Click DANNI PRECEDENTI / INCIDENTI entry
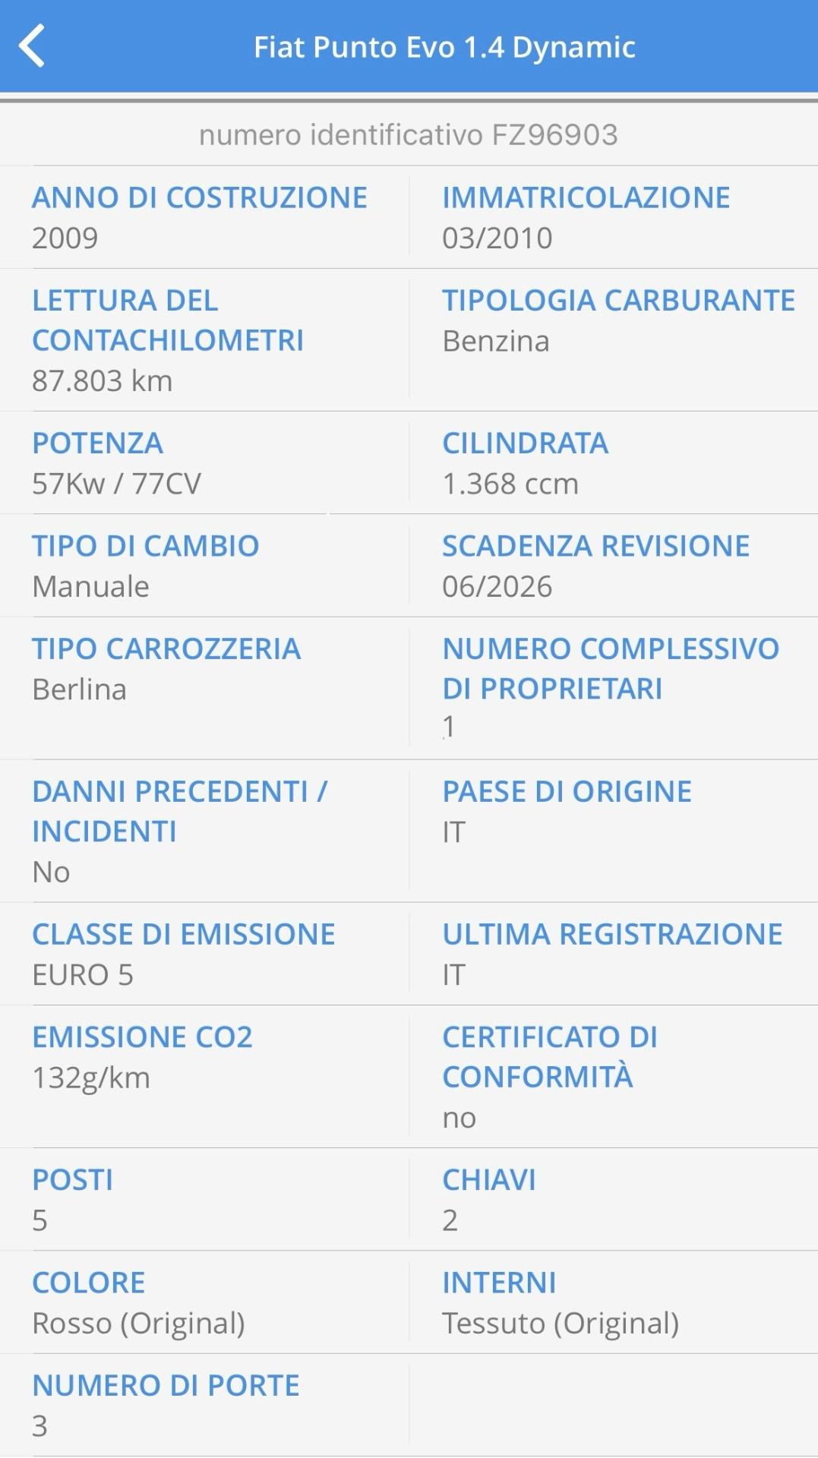Viewport: 818px width, 1458px height. point(180,832)
